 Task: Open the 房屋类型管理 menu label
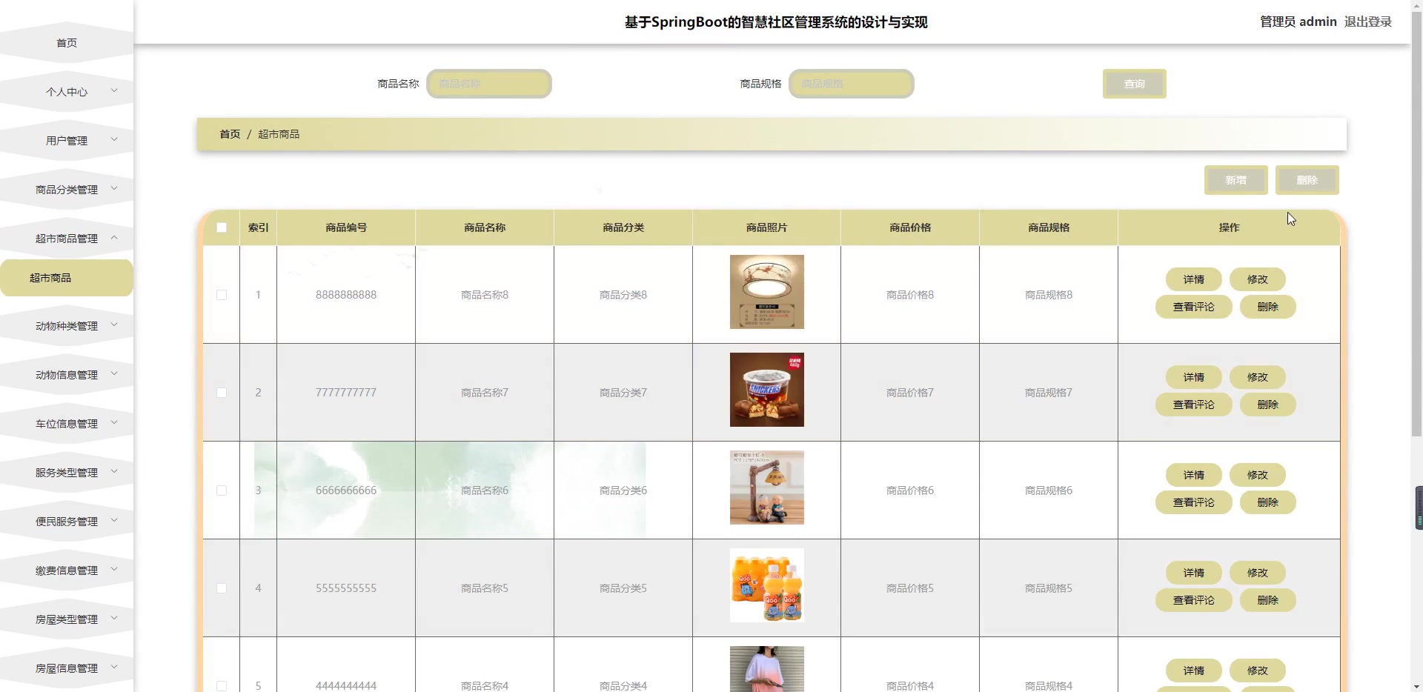(x=67, y=619)
